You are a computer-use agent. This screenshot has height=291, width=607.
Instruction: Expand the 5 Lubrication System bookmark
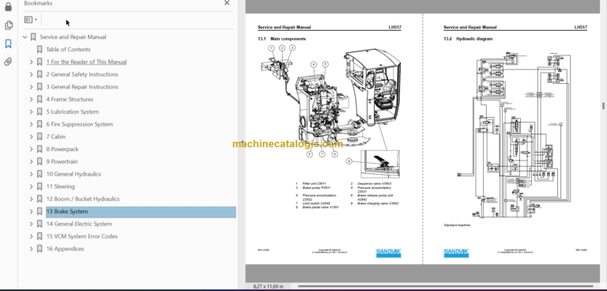[32, 111]
